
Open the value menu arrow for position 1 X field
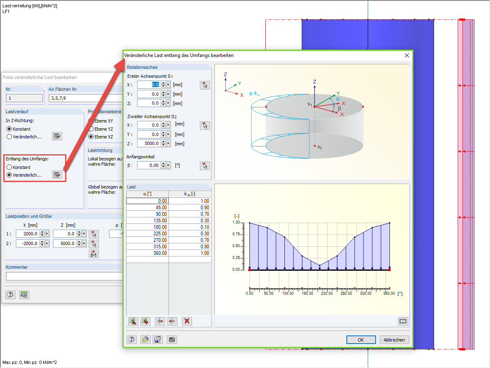click(x=47, y=234)
